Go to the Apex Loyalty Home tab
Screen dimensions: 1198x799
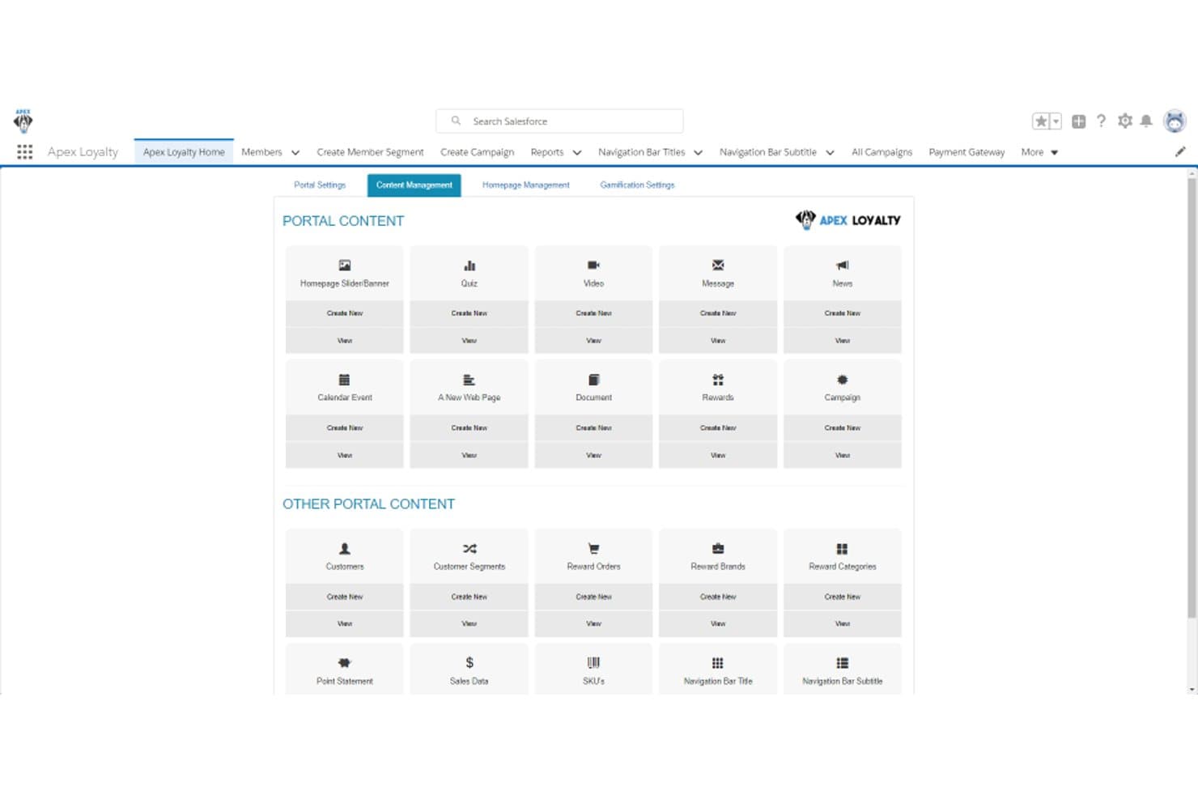tap(184, 152)
